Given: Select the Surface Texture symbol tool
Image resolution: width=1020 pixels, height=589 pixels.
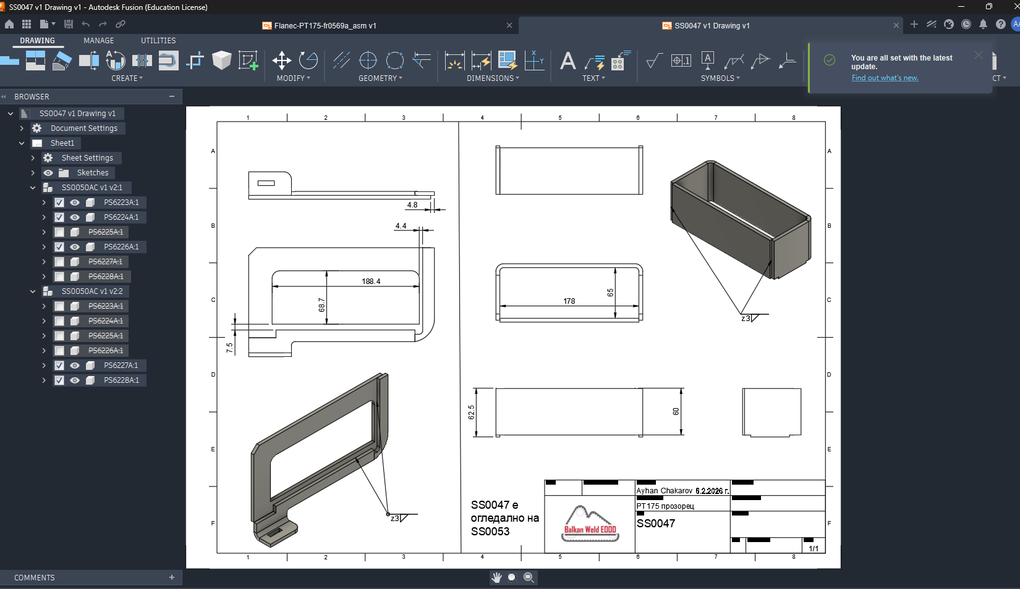Looking at the screenshot, I should point(654,61).
